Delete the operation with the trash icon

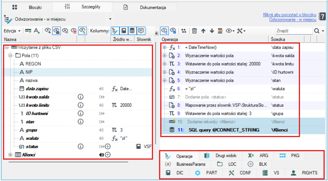(195, 31)
